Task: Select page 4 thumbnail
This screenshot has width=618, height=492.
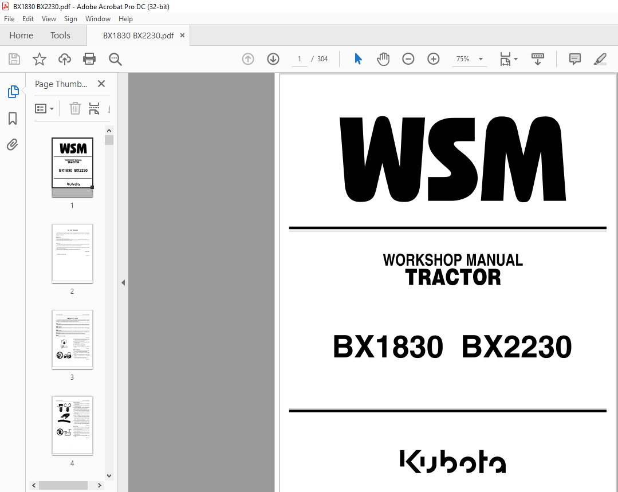Action: coord(73,426)
